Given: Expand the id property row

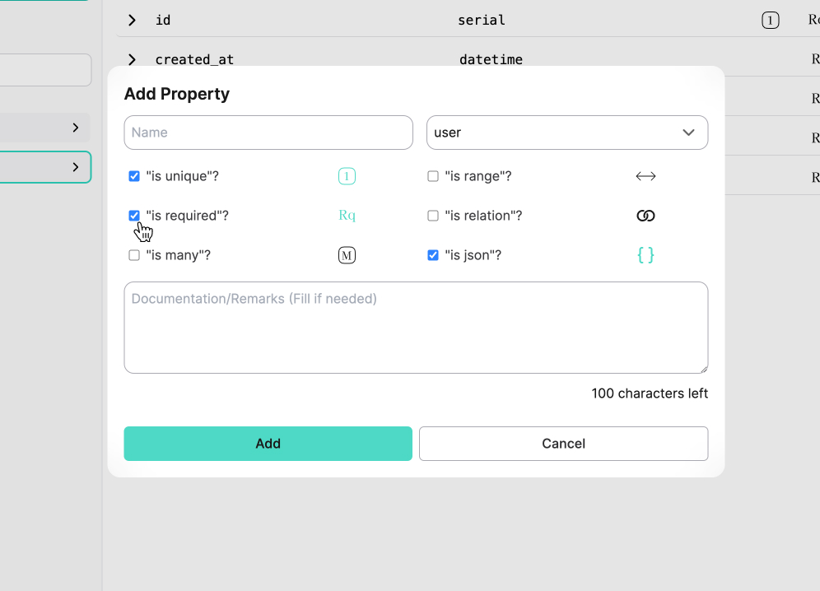Looking at the screenshot, I should (x=132, y=20).
